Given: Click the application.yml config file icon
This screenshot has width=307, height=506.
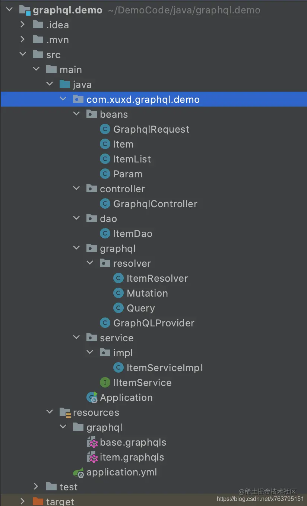Looking at the screenshot, I should pos(78,472).
